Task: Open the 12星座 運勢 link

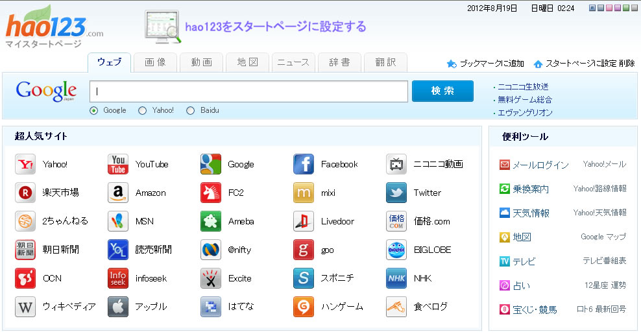Action: pos(605,285)
